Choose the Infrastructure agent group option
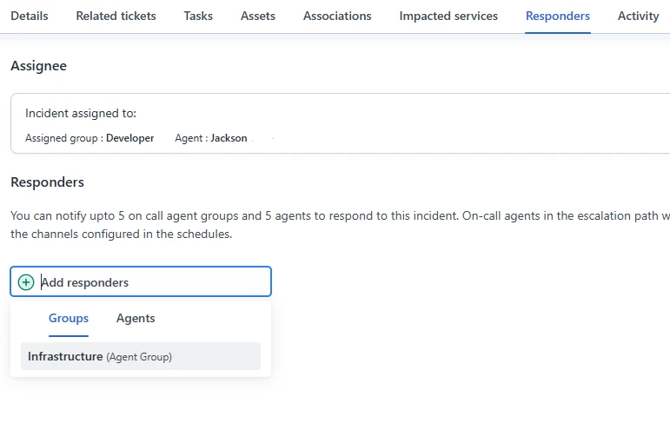The image size is (670, 423). click(141, 356)
